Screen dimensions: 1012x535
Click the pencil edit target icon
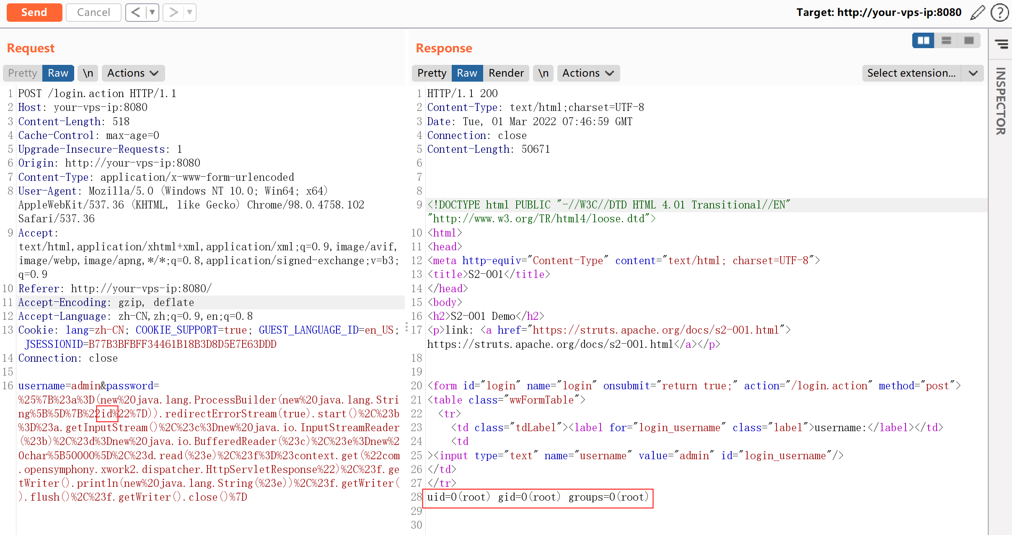click(x=977, y=13)
